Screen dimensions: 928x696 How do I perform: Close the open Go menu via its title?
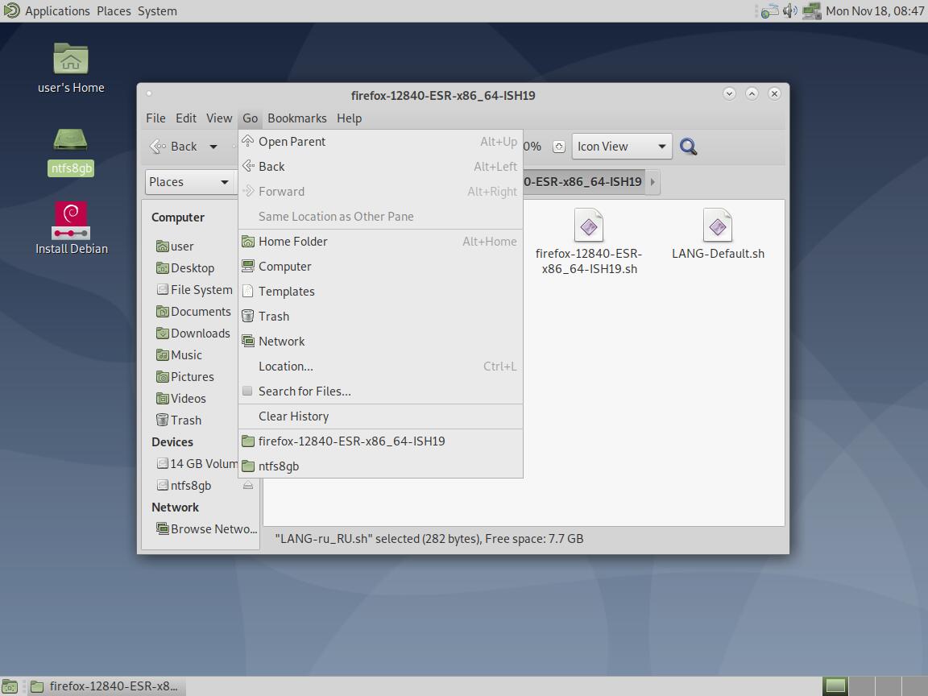(250, 118)
